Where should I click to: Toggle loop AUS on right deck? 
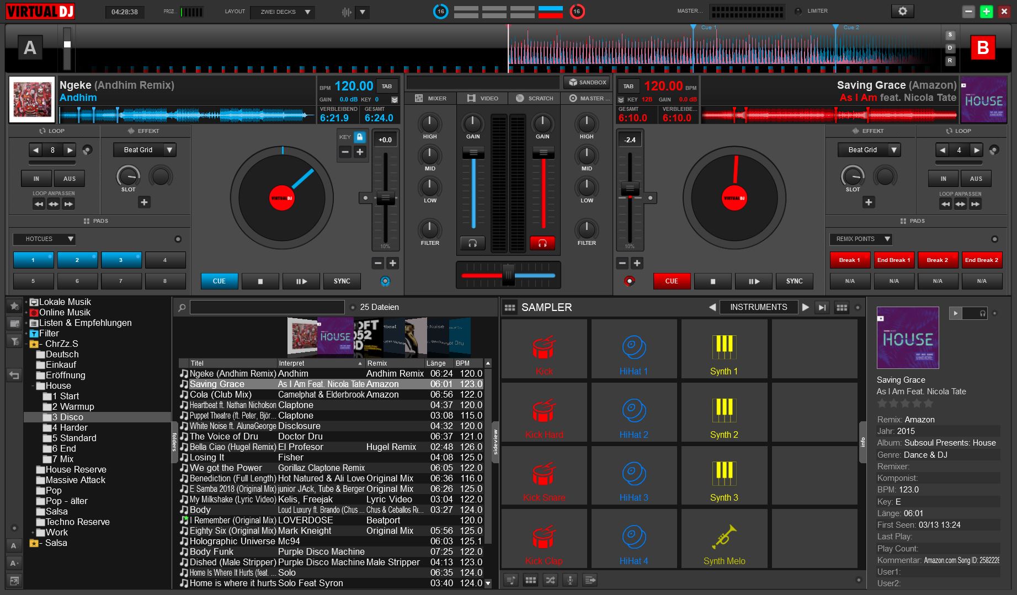point(976,179)
